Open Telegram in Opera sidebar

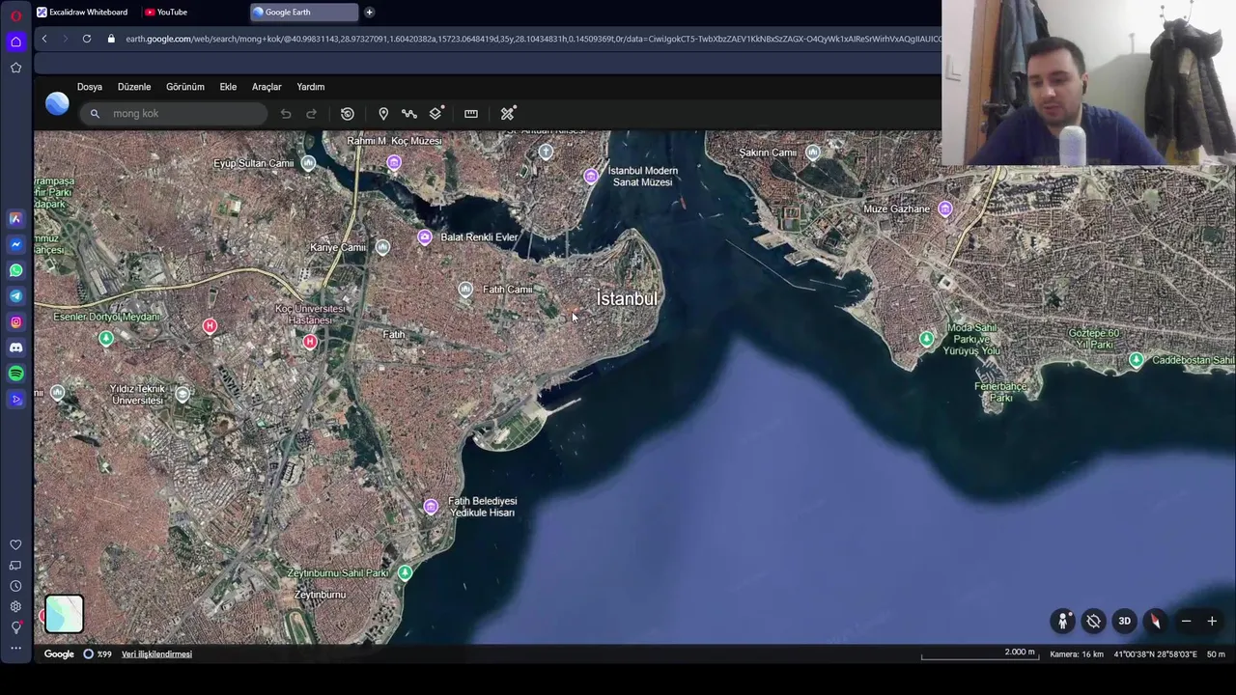pos(15,296)
